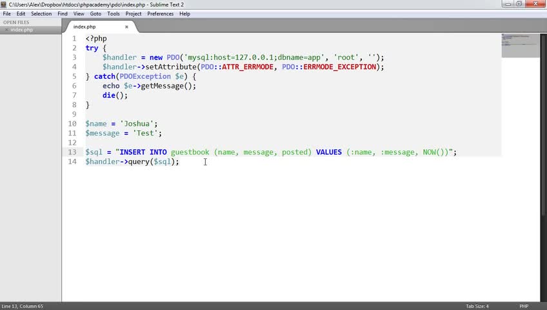Open the Tab Size: 4 selector
The width and height of the screenshot is (547, 310).
pos(477,306)
